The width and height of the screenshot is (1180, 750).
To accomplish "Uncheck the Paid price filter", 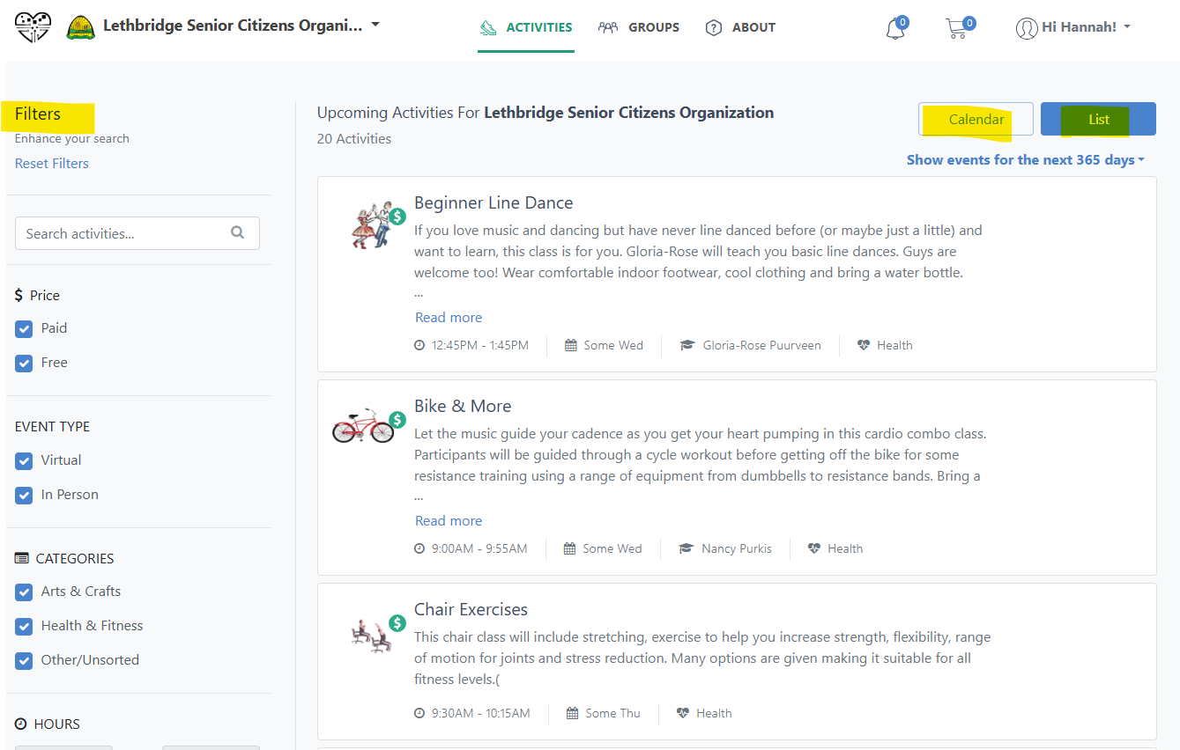I will coord(25,329).
